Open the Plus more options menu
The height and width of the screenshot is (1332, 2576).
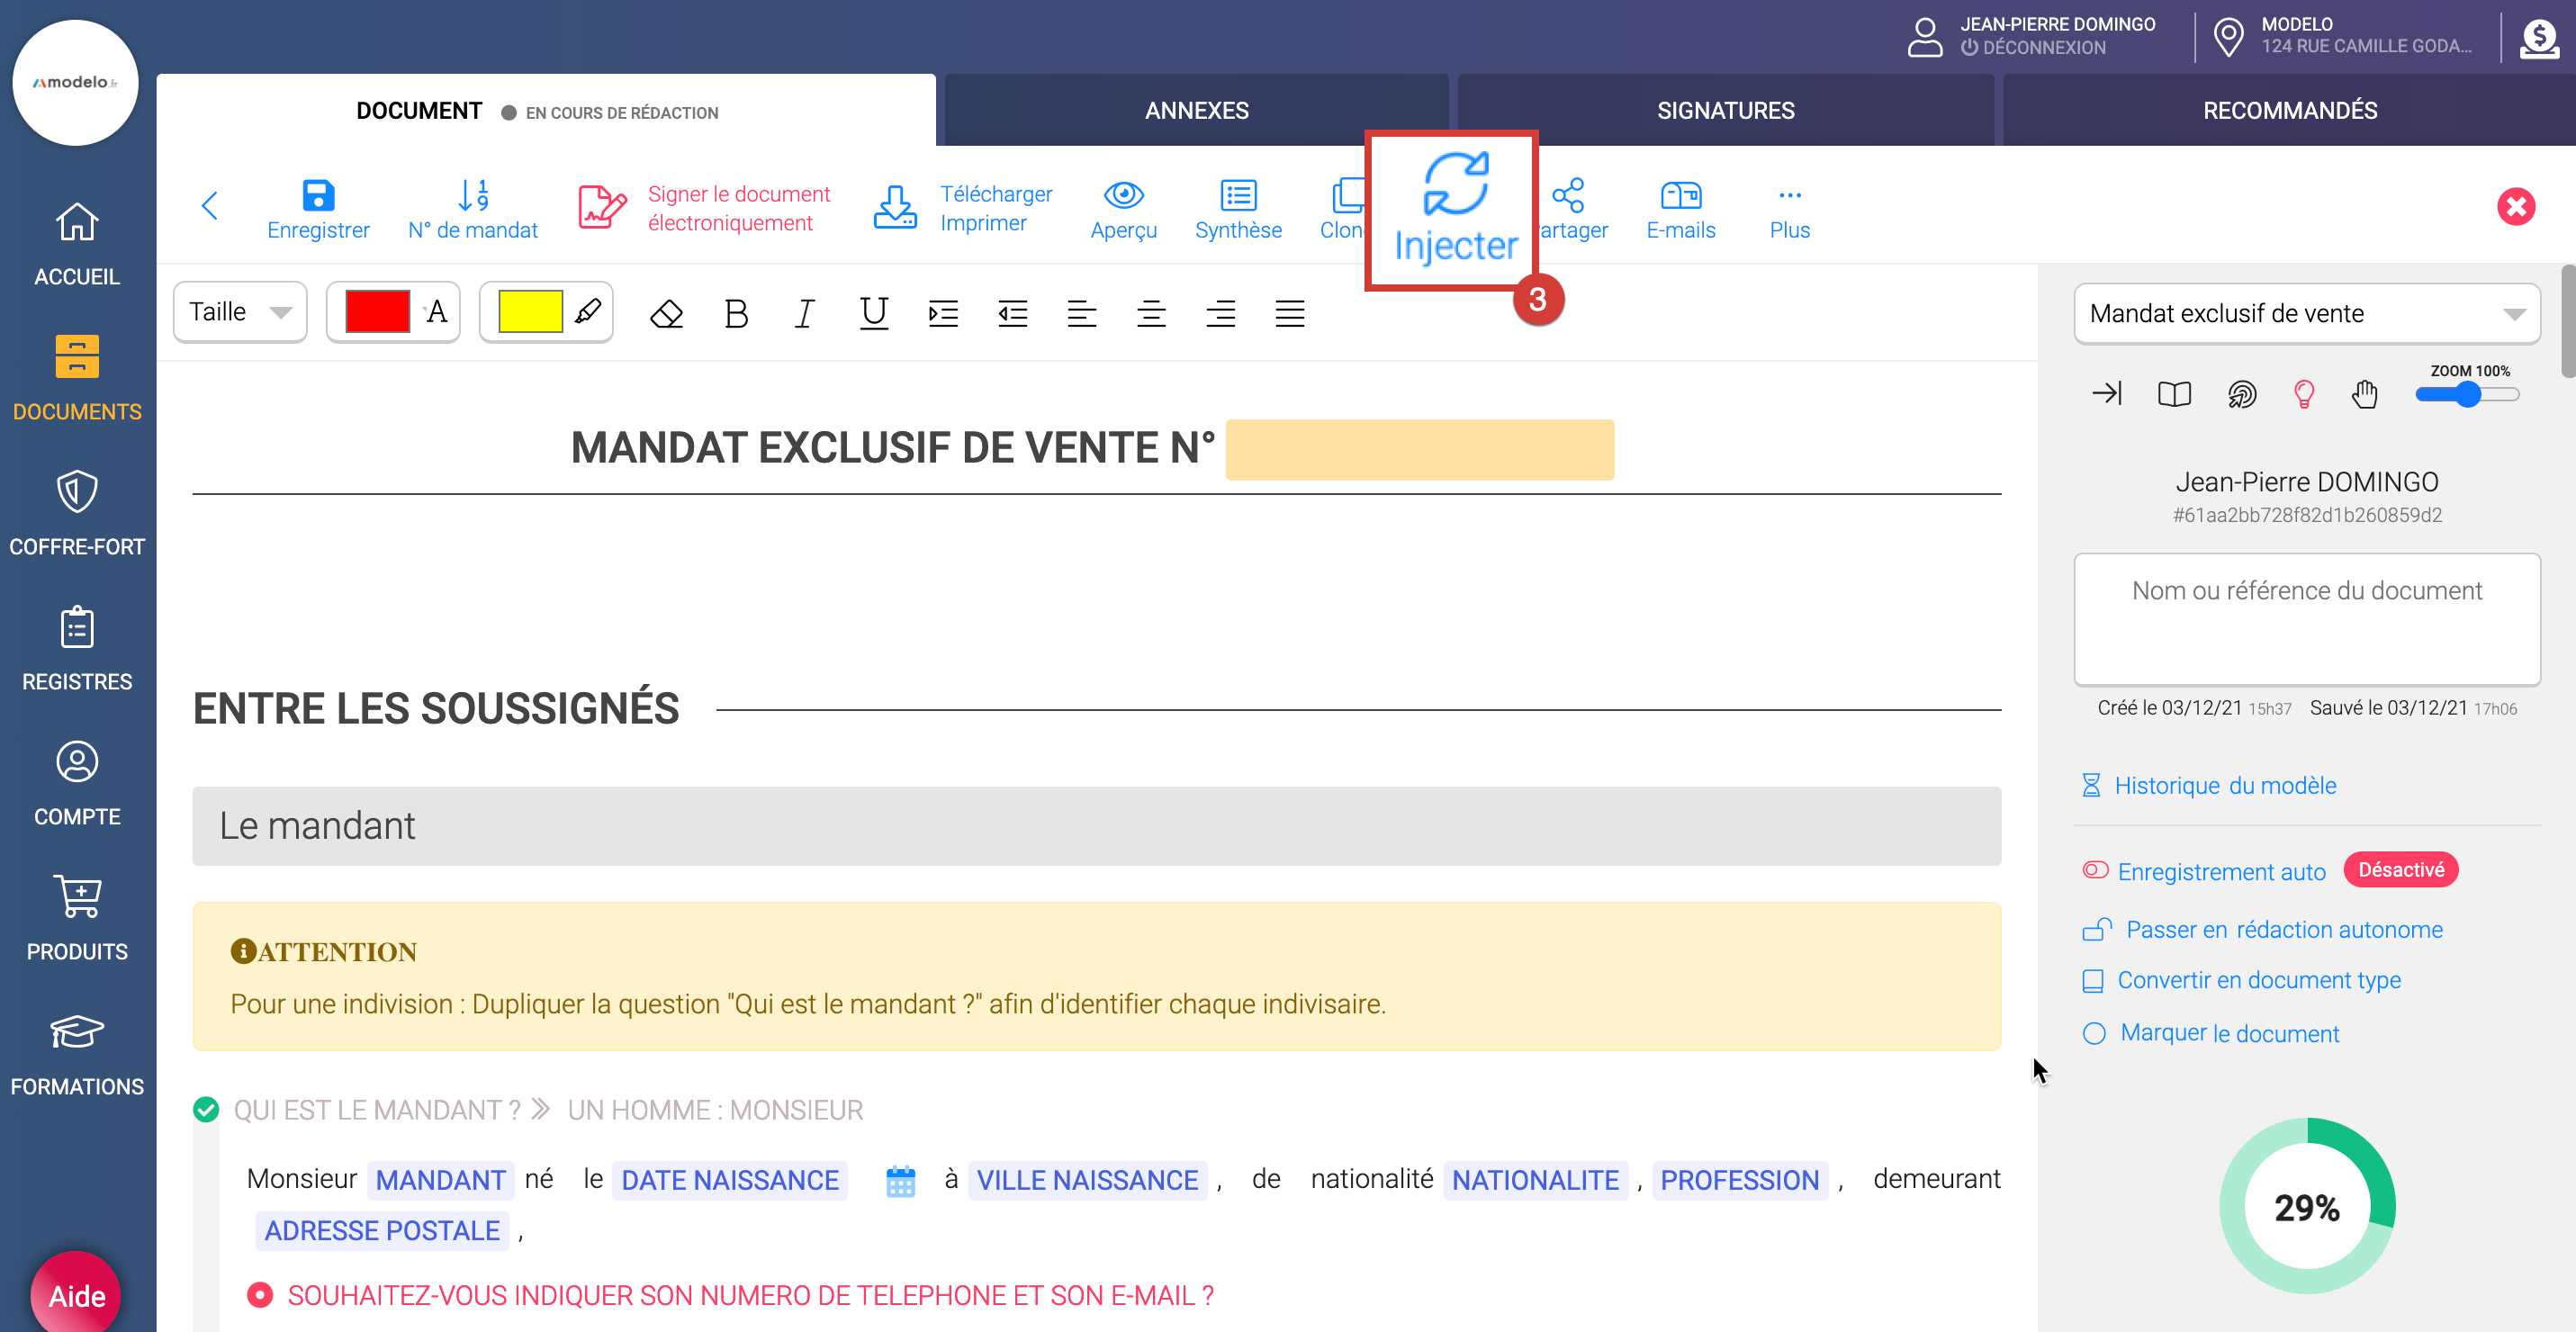tap(1789, 209)
